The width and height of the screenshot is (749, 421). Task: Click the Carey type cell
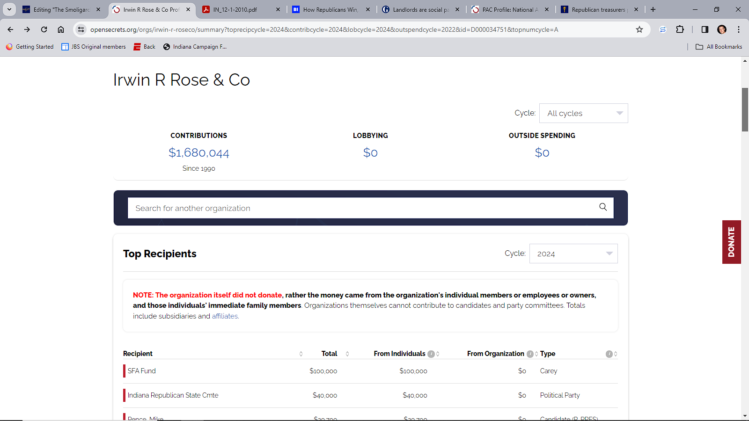[549, 371]
